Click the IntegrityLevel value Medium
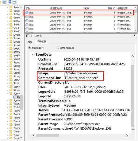 [70, 105]
